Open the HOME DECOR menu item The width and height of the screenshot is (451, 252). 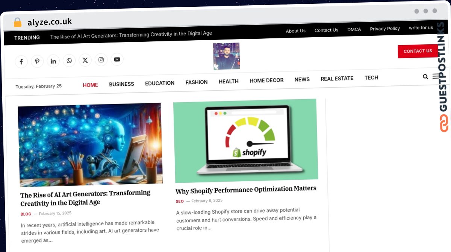[266, 80]
